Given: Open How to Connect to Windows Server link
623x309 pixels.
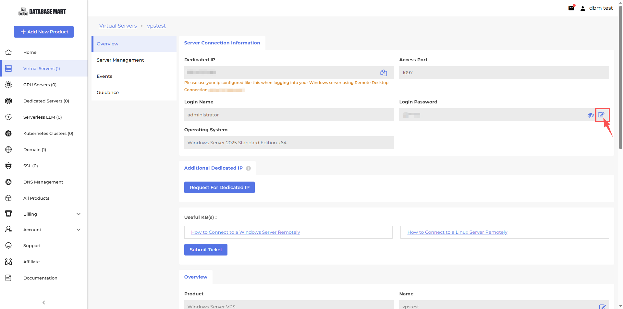Looking at the screenshot, I should tap(245, 232).
